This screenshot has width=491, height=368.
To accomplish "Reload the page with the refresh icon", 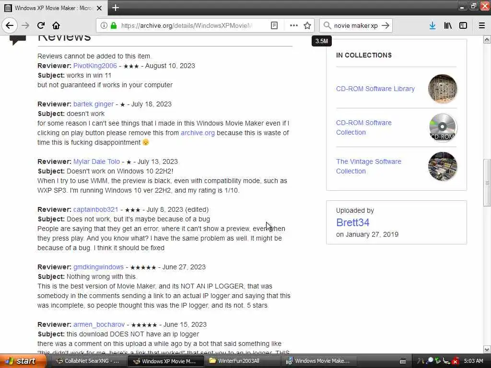I will pos(41,25).
